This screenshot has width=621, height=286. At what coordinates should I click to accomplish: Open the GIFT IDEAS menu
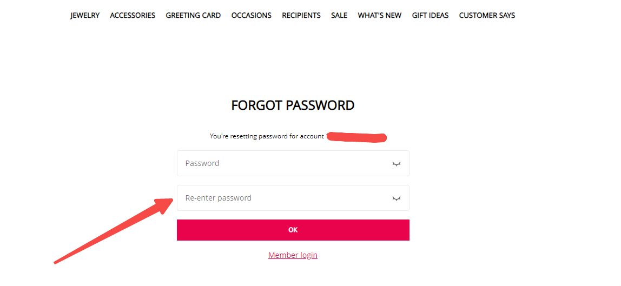coord(430,15)
